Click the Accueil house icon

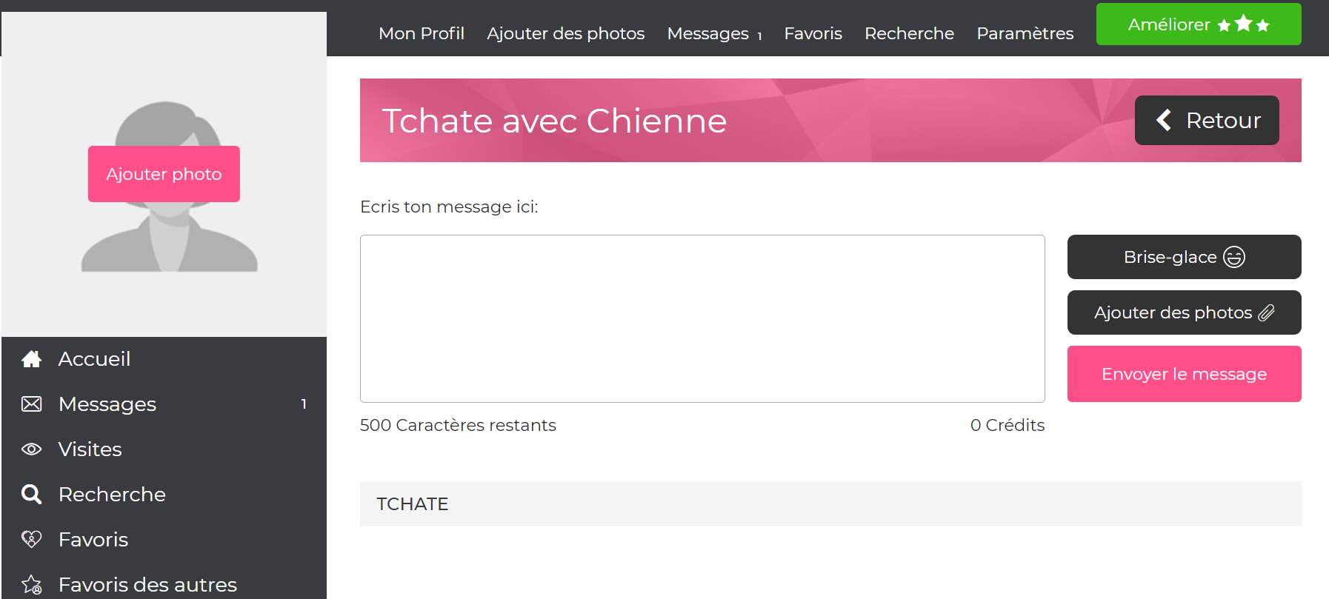tap(31, 359)
